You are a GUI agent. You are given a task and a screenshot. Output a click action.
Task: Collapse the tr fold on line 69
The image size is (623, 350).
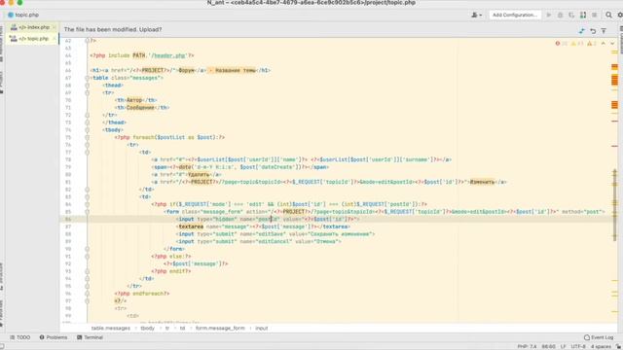point(87,93)
